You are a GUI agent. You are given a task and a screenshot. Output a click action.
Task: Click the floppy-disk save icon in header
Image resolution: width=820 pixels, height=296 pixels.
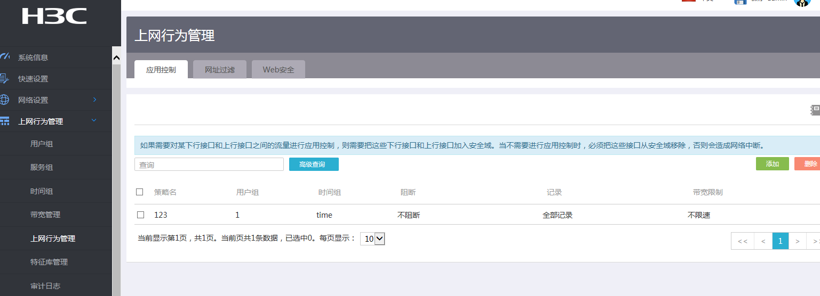[740, 2]
